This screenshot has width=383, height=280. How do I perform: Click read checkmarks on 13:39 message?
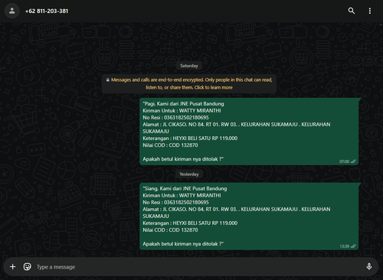(x=353, y=246)
